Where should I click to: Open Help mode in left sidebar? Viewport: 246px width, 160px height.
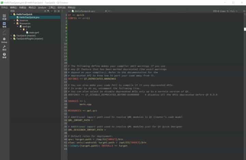[4, 55]
